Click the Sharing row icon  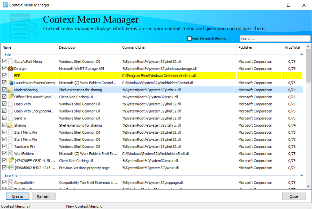(11, 125)
